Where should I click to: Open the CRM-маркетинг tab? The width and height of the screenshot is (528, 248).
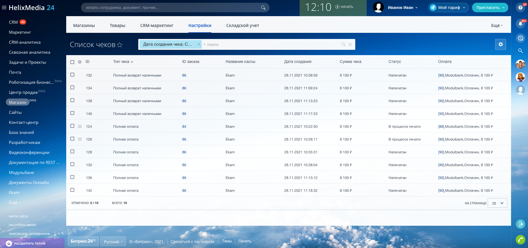157,26
